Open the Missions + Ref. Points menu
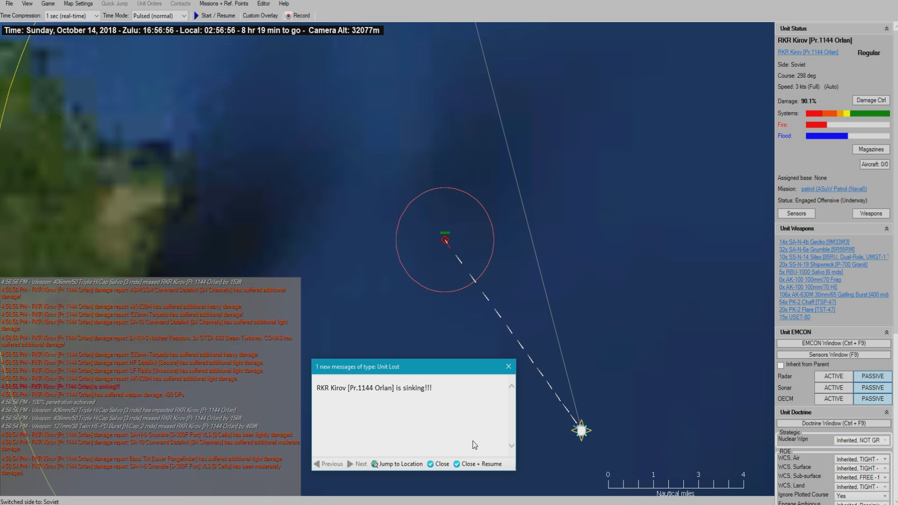 tap(224, 4)
